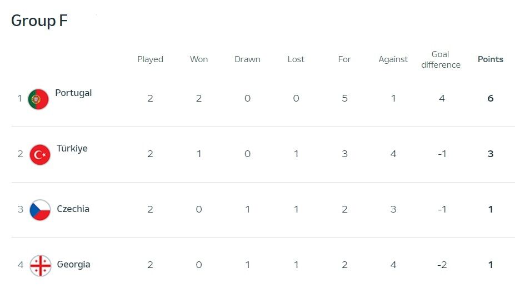Click the Goal difference column header
Screen dimensions: 515x288
click(441, 59)
